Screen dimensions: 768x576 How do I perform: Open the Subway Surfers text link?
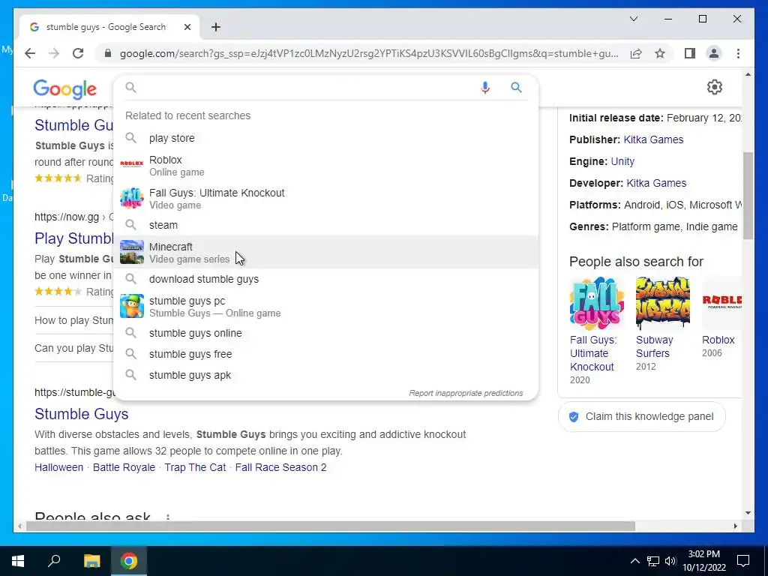(x=654, y=346)
